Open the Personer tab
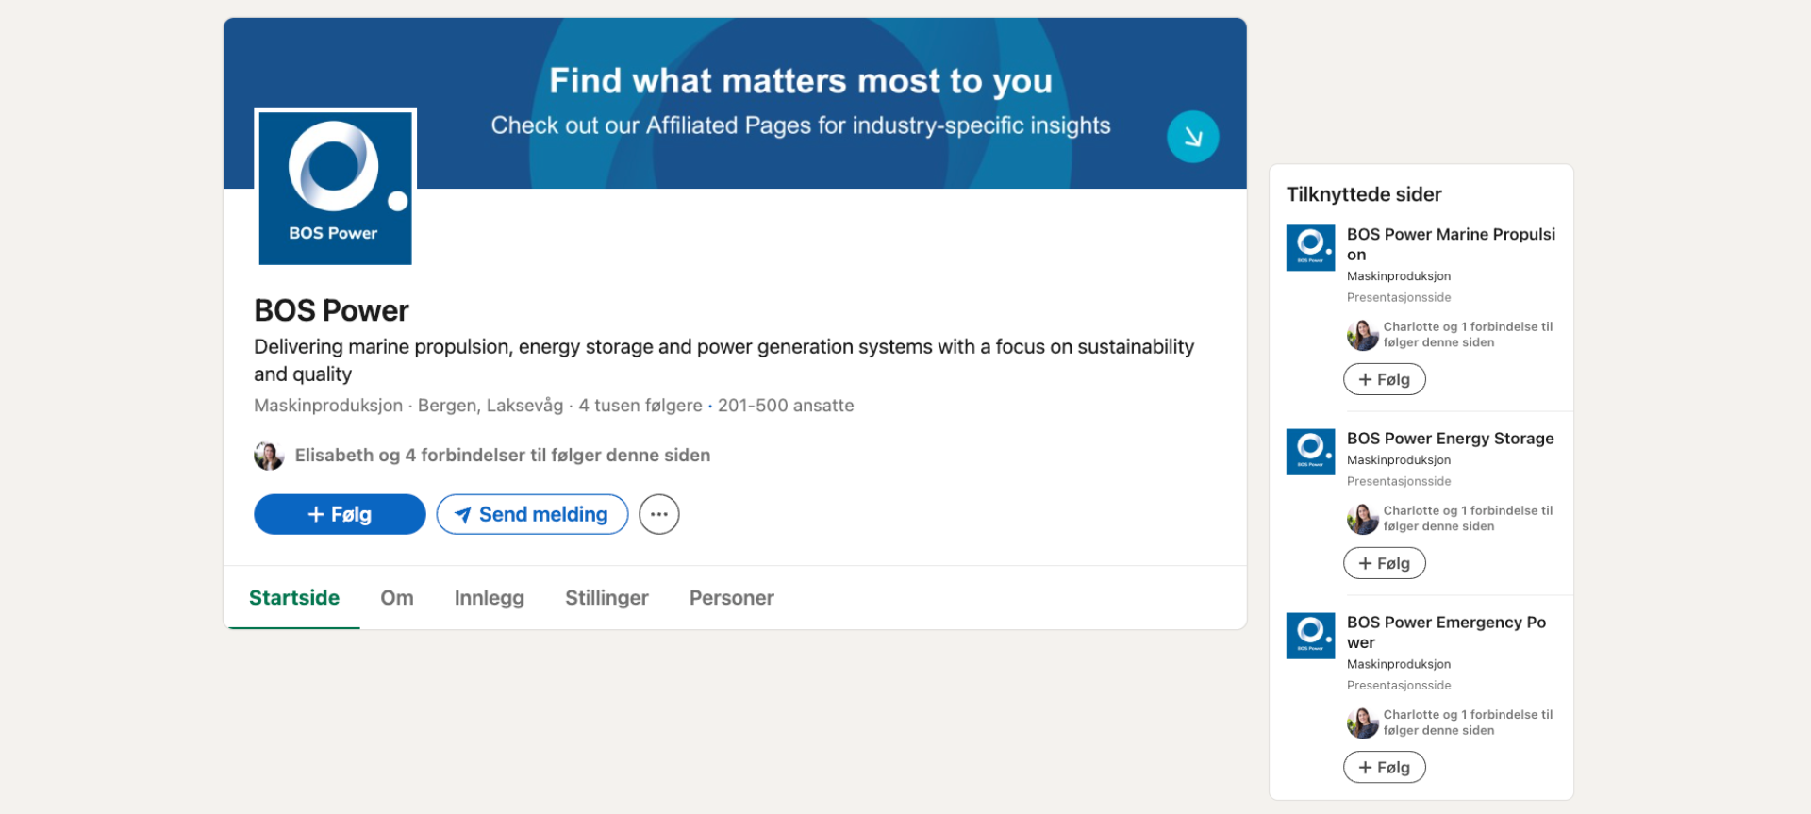The width and height of the screenshot is (1811, 814). point(732,598)
